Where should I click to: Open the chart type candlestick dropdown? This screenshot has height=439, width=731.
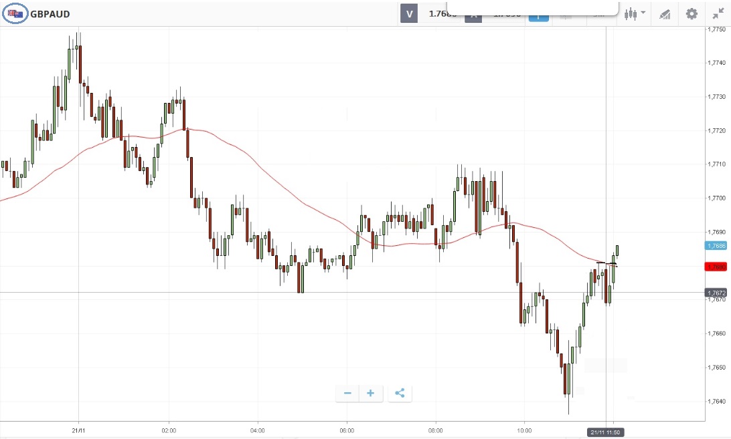[x=634, y=13]
